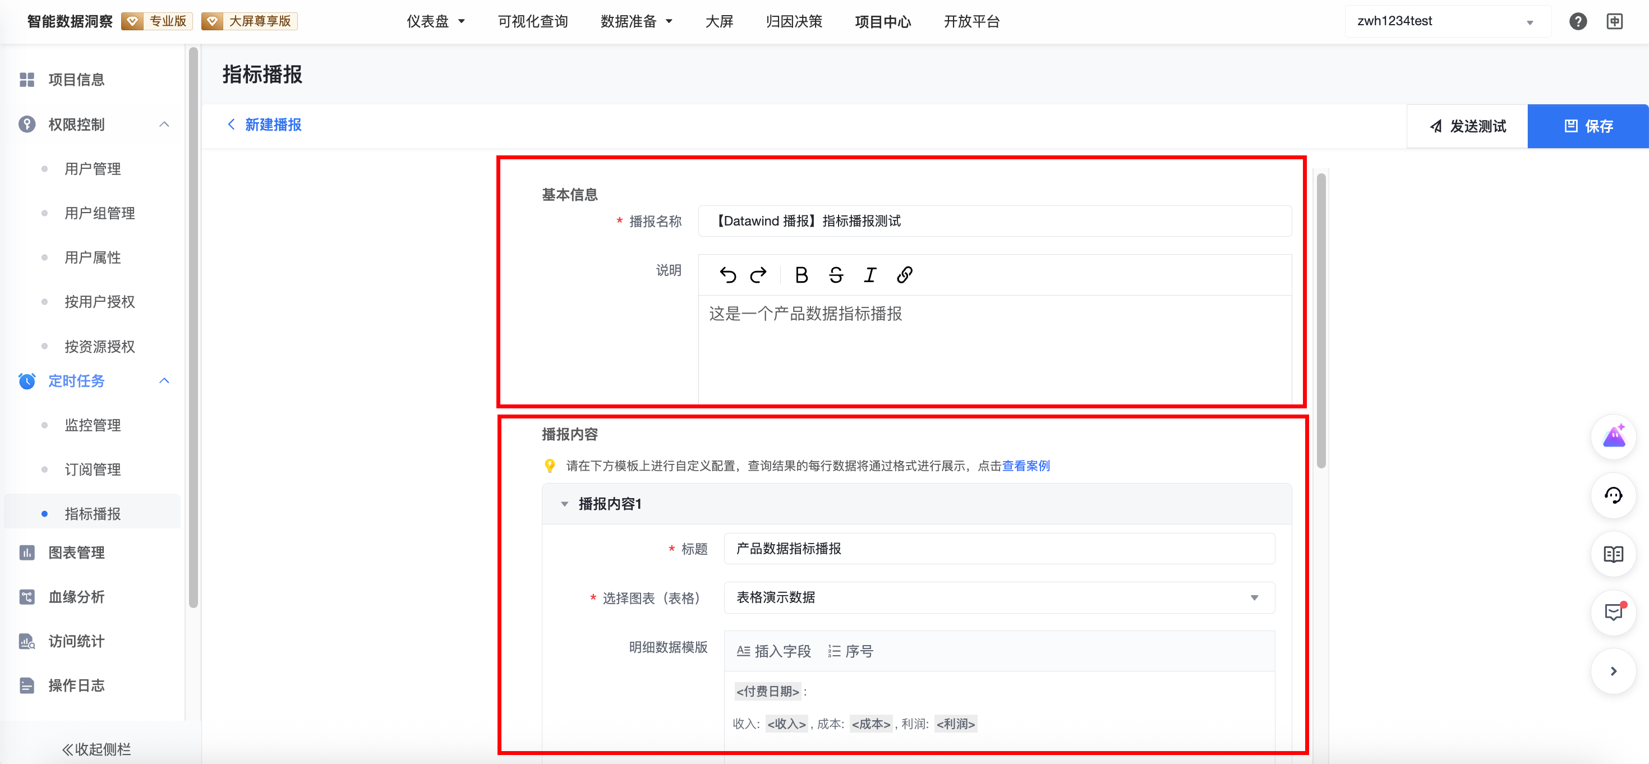Collapse the 播报内容1 section

pyautogui.click(x=564, y=504)
